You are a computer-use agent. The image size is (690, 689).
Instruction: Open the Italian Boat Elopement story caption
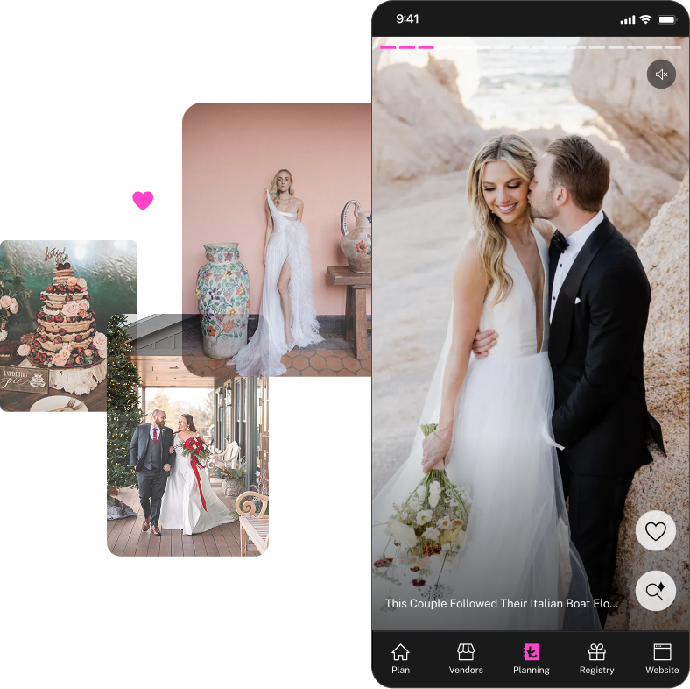pos(501,604)
